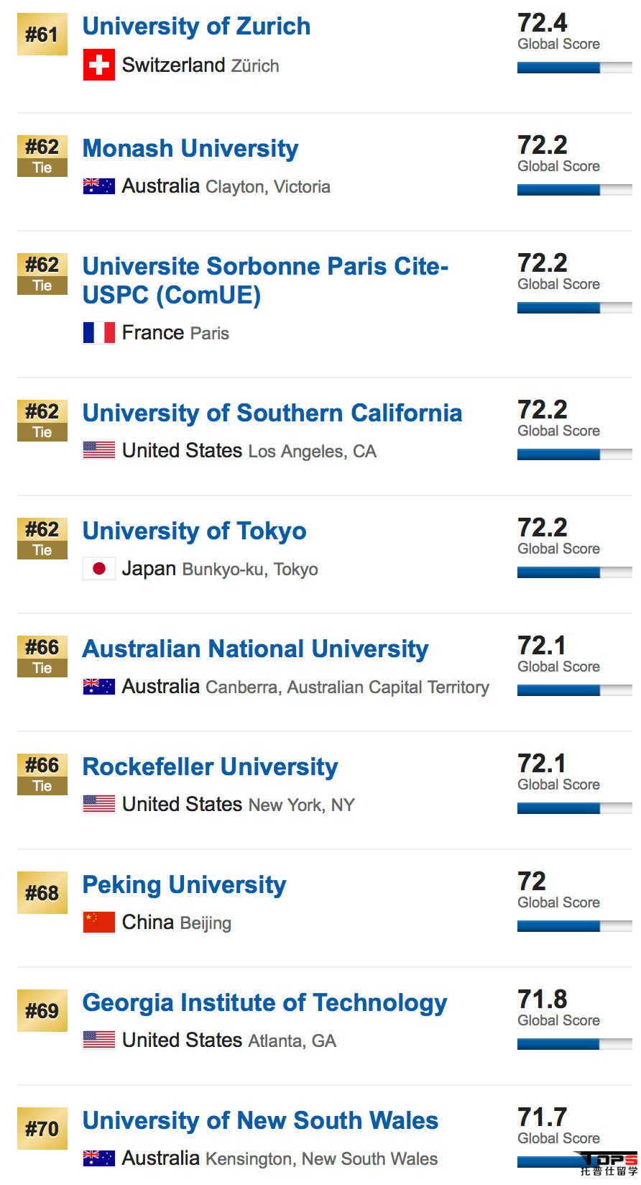
Task: Click the US flag beside Atlanta, GA
Action: coord(99,1040)
